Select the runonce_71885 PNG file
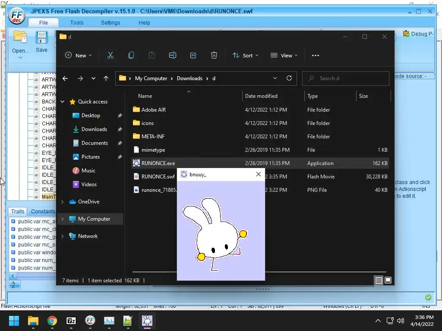The height and width of the screenshot is (331, 442). click(x=155, y=190)
